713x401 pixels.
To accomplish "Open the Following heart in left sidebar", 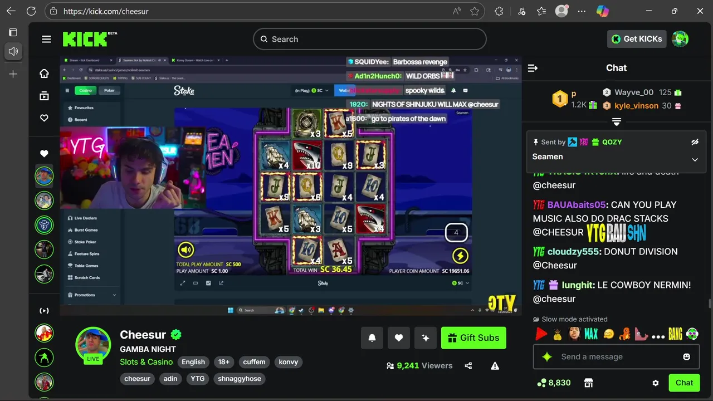I will [x=44, y=118].
